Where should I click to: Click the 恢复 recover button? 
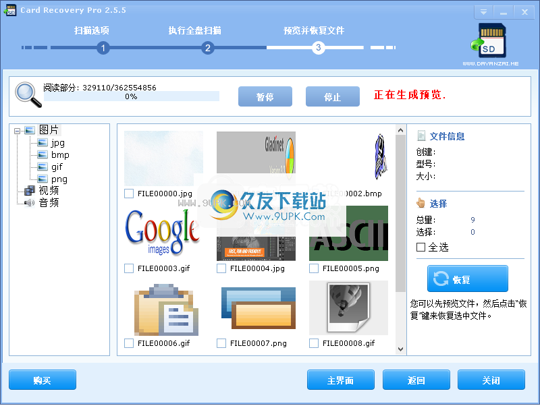pos(468,279)
